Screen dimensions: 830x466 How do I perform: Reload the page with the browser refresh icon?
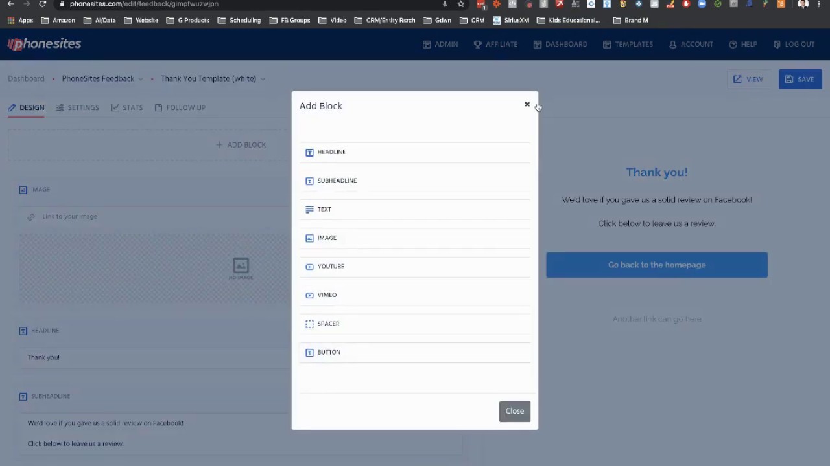pos(42,4)
